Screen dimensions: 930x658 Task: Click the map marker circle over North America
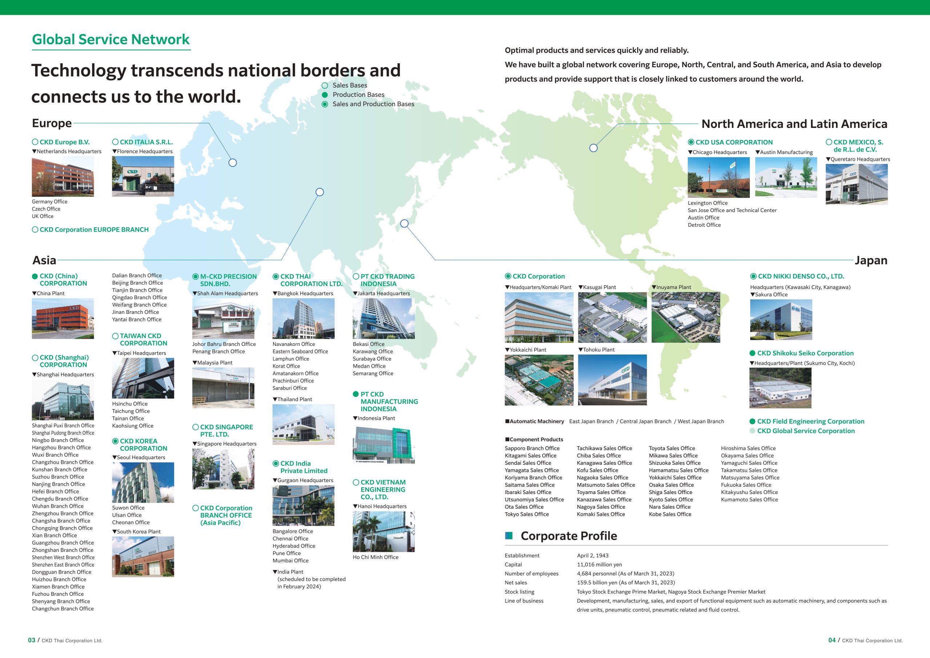[593, 148]
